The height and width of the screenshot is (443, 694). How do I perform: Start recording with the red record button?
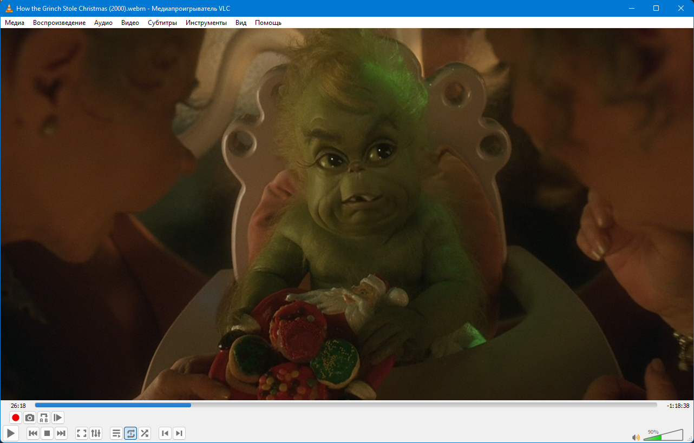(x=16, y=418)
